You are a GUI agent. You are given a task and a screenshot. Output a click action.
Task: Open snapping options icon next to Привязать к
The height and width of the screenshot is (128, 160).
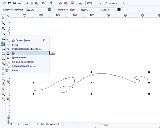click(x=124, y=3)
